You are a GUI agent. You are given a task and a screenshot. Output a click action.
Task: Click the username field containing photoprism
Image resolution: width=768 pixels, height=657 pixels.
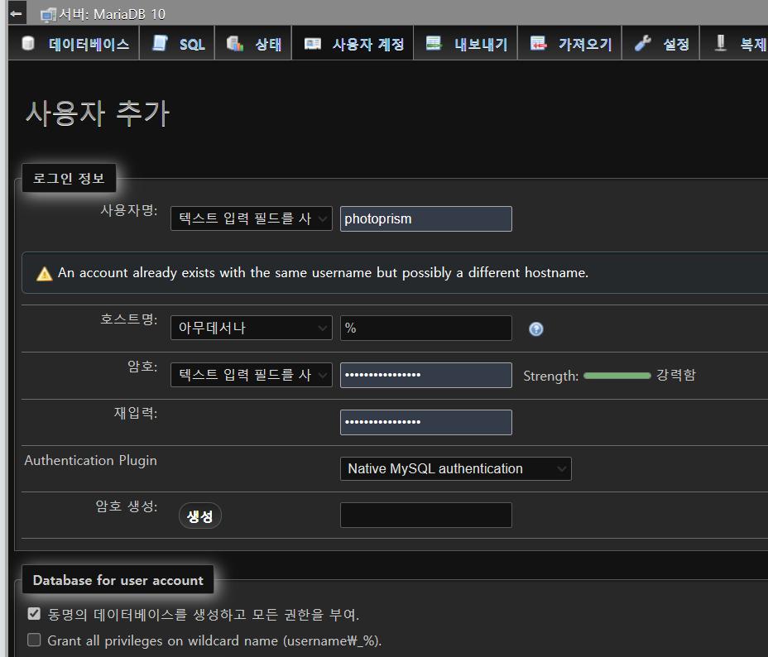coord(425,218)
